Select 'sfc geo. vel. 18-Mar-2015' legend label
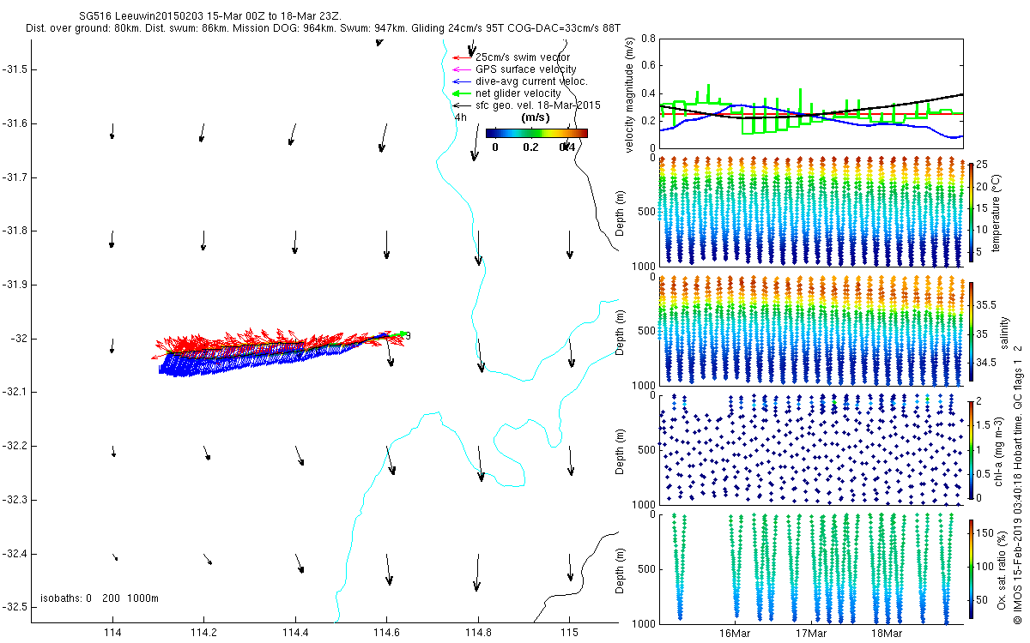This screenshot has width=1030, height=643. pyautogui.click(x=538, y=105)
